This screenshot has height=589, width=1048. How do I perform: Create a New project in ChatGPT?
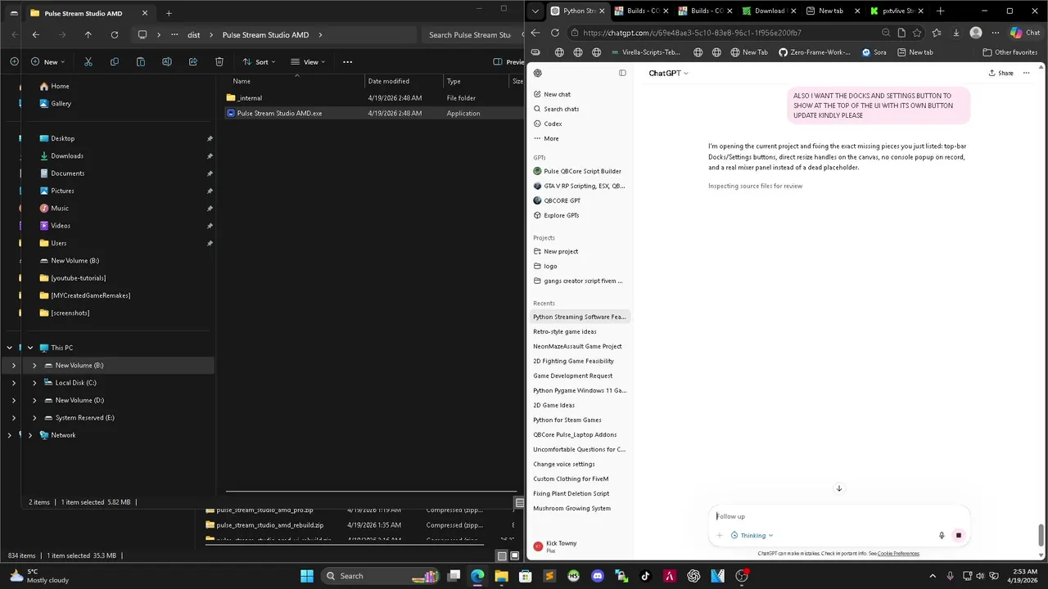click(x=580, y=251)
